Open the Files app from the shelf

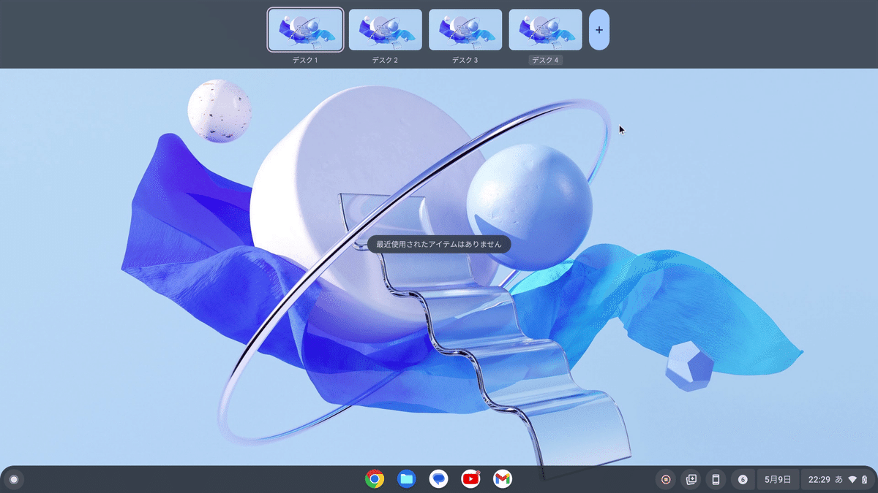pyautogui.click(x=407, y=479)
